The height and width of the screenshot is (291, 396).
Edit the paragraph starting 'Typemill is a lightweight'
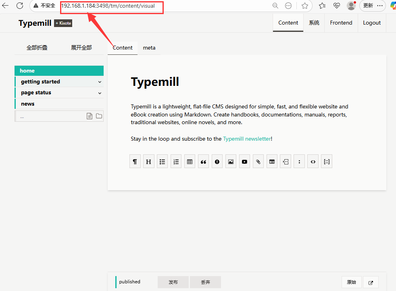(x=240, y=114)
